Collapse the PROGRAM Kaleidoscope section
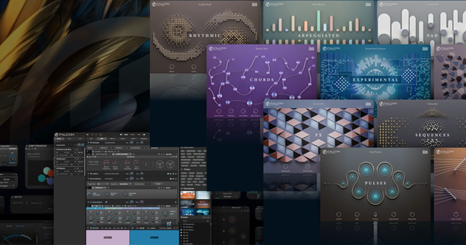466x245 pixels. (x=89, y=143)
